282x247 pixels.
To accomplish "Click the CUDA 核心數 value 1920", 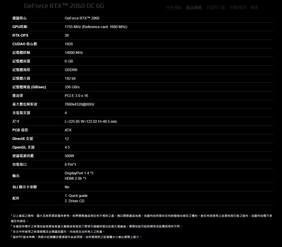I will (69, 44).
